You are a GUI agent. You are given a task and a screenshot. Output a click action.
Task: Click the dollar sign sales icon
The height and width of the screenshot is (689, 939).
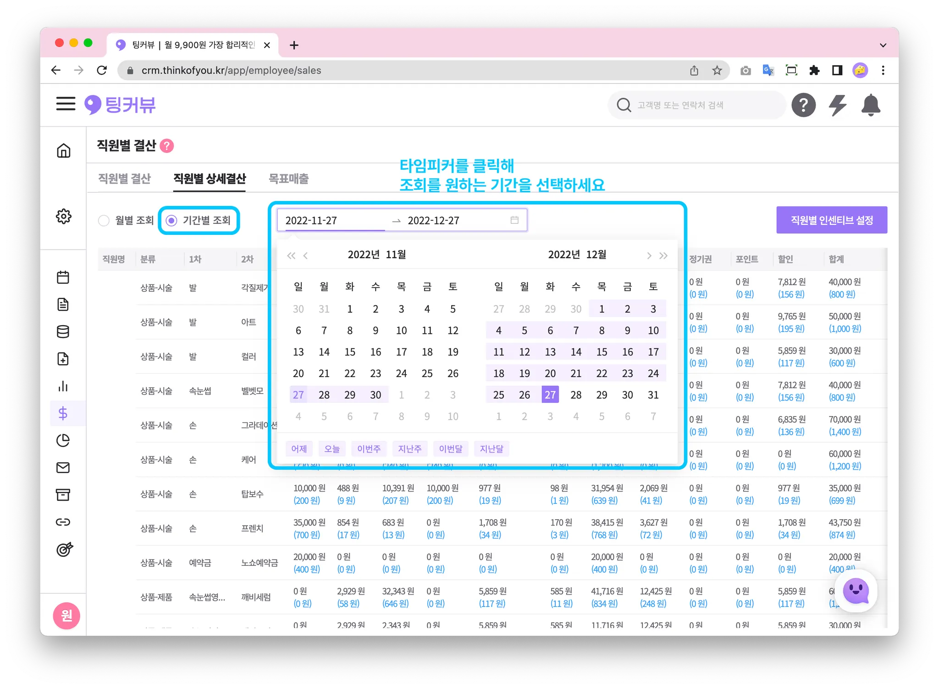63,413
